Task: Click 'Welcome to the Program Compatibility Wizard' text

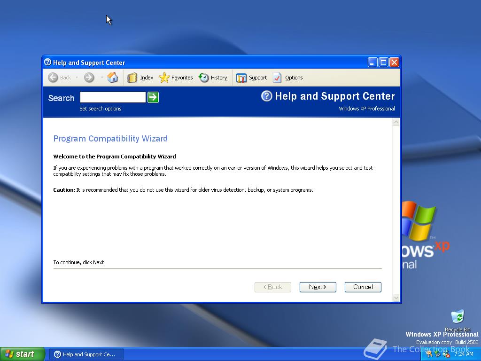Action: tap(115, 157)
